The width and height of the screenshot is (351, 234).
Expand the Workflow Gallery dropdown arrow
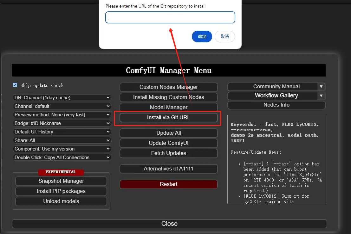(321, 96)
